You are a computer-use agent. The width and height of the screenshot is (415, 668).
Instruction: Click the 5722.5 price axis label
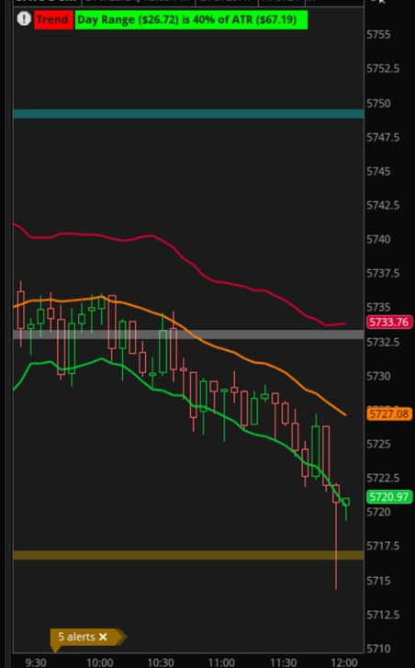pos(383,478)
